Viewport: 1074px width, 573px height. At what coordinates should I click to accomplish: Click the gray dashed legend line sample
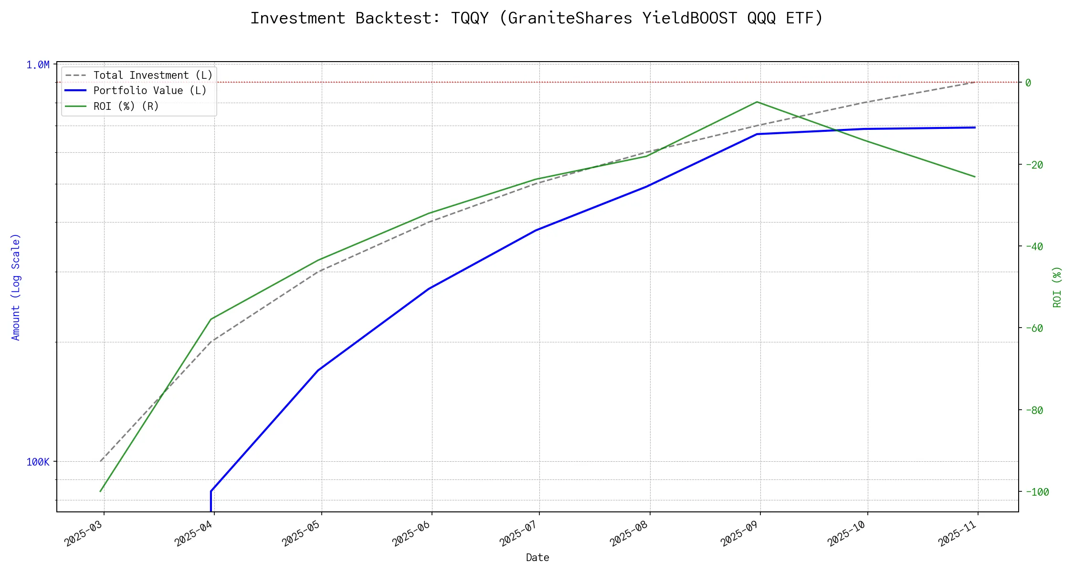click(76, 75)
